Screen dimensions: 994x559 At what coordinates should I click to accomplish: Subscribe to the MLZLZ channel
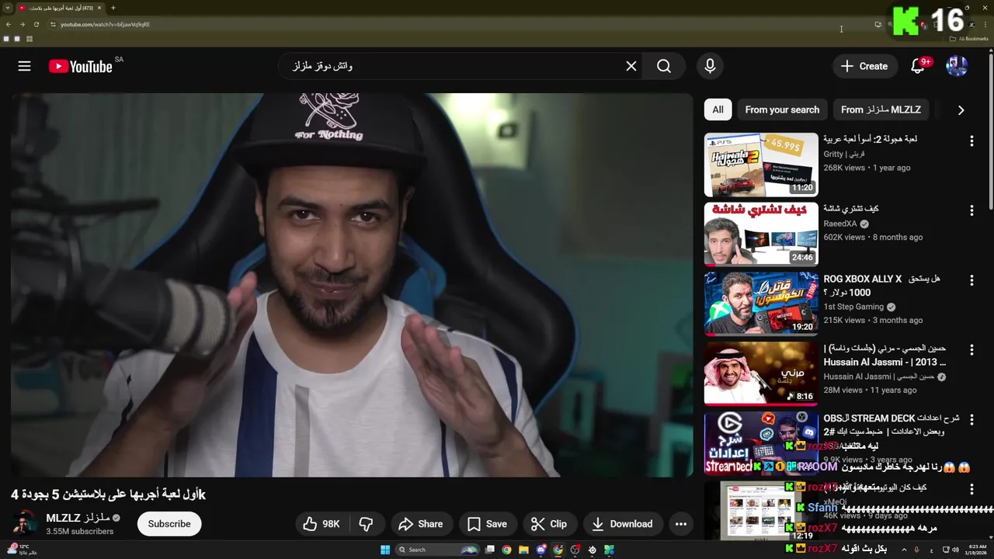point(169,524)
